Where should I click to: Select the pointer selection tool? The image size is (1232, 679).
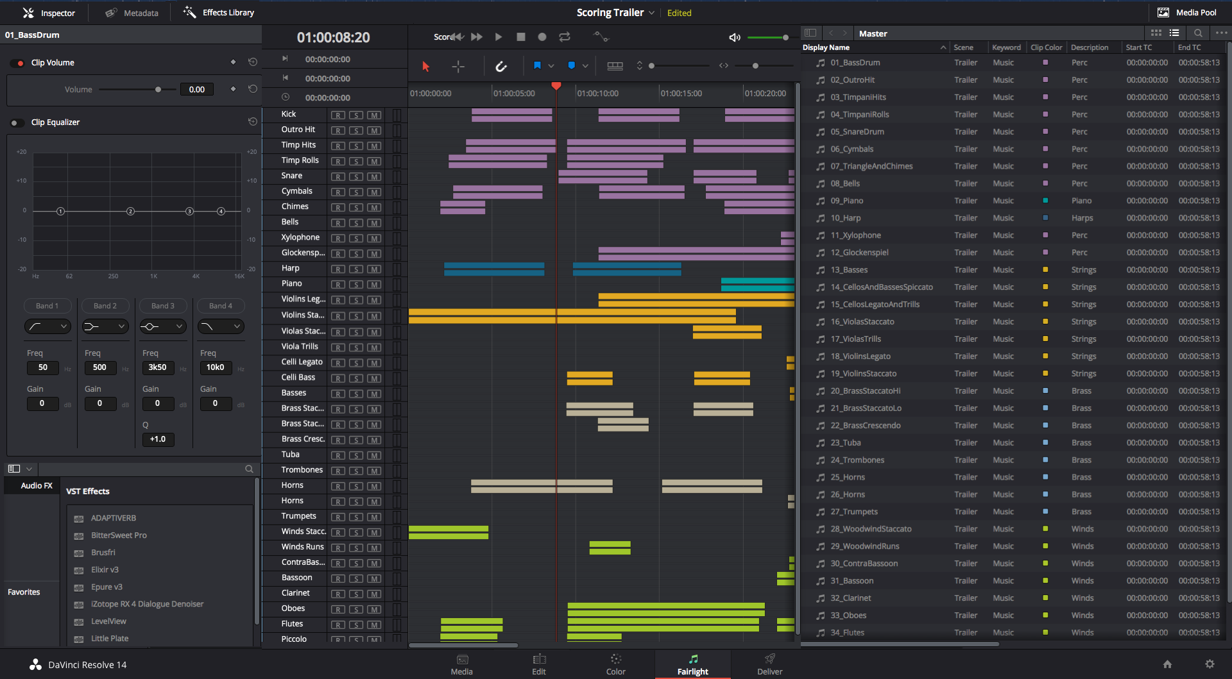[425, 66]
